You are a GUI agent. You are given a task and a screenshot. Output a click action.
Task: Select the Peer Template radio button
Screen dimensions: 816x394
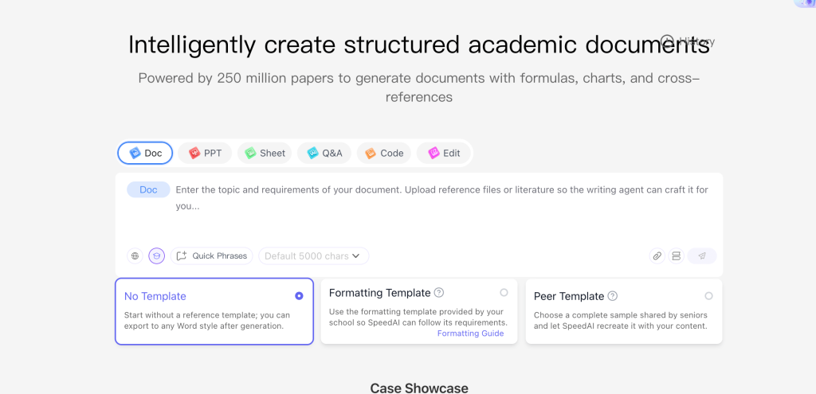708,295
